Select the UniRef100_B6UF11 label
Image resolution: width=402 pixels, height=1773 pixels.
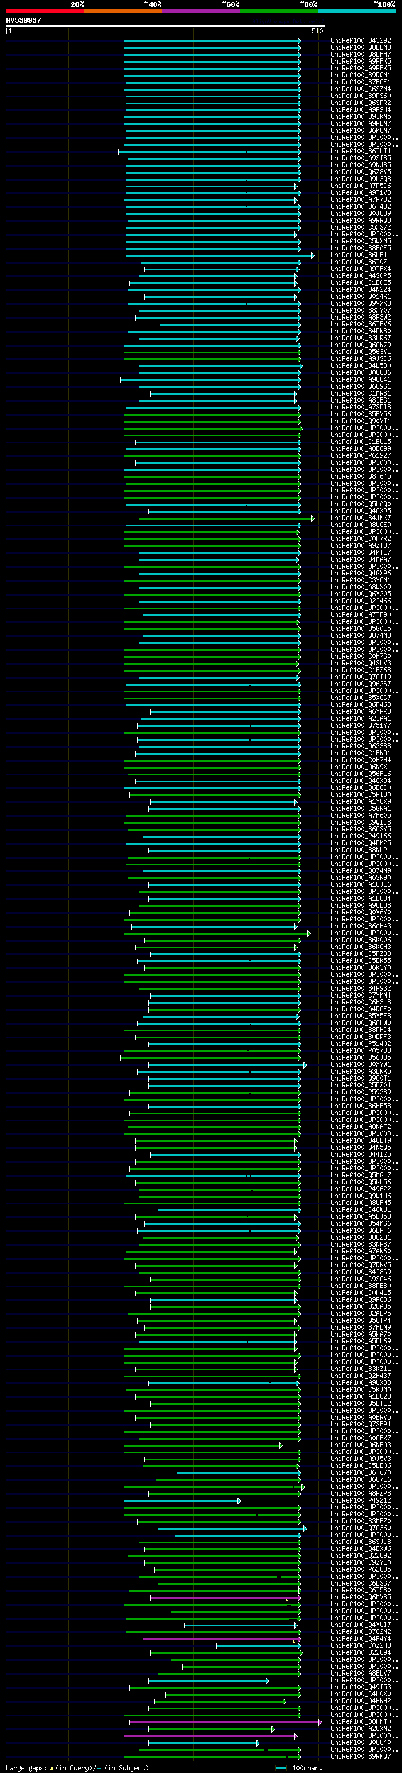[x=361, y=255]
